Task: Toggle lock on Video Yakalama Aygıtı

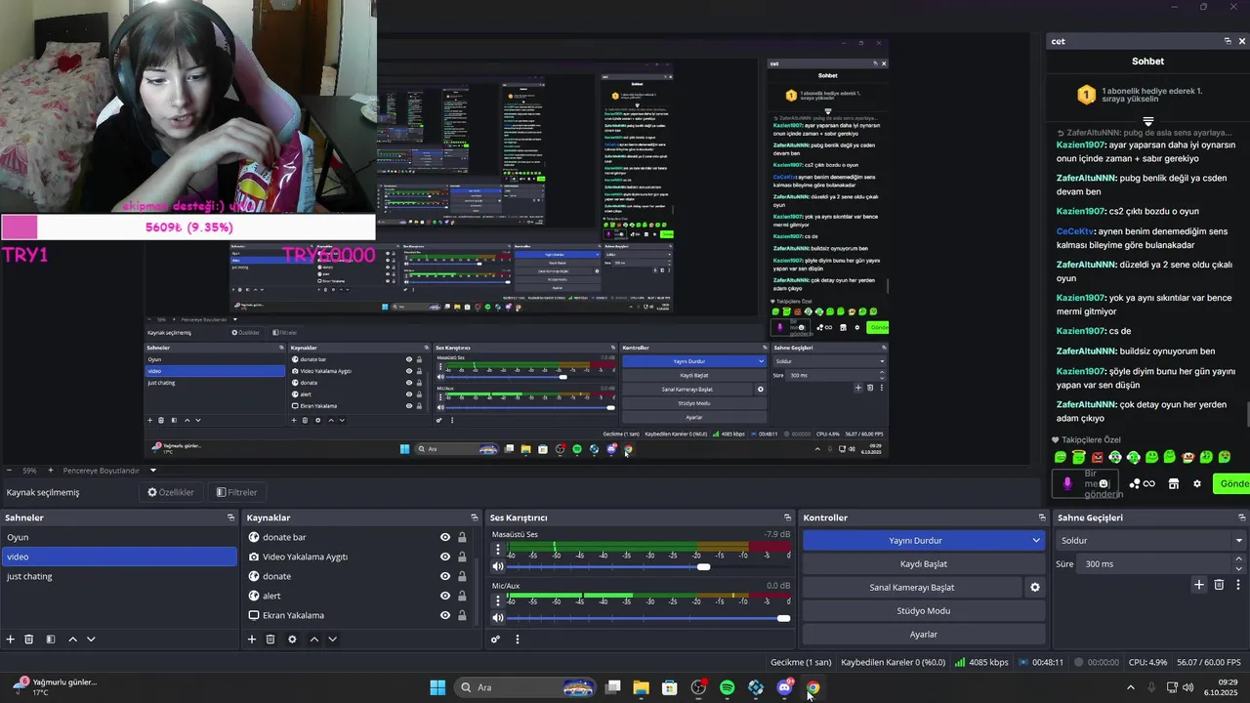Action: 462,557
